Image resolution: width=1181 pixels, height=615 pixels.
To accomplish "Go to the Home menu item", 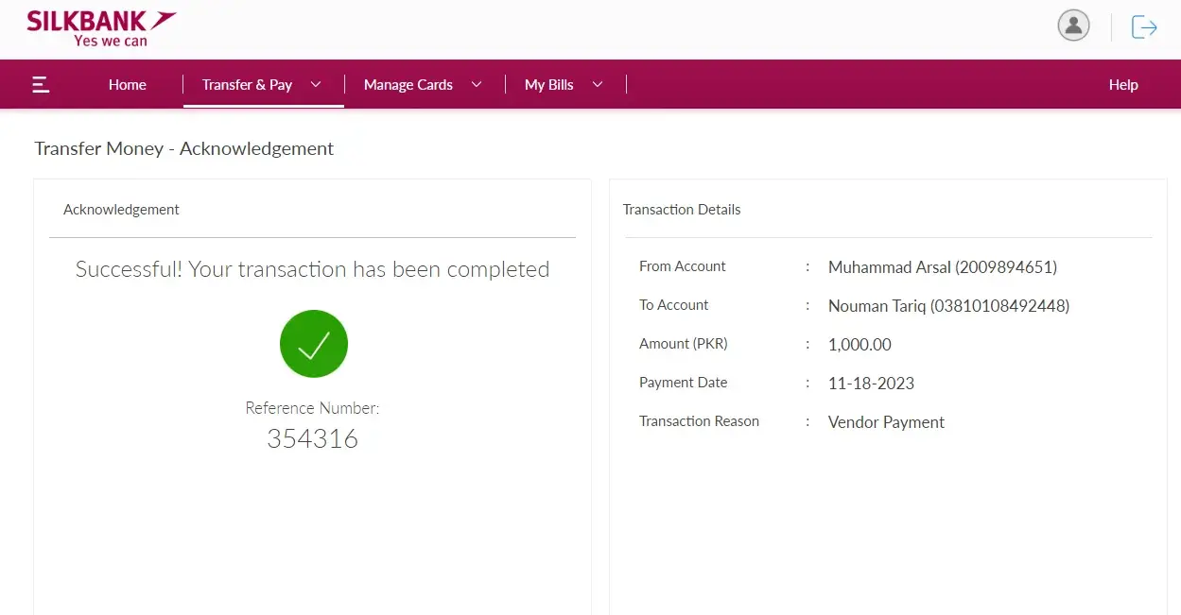I will pos(128,85).
